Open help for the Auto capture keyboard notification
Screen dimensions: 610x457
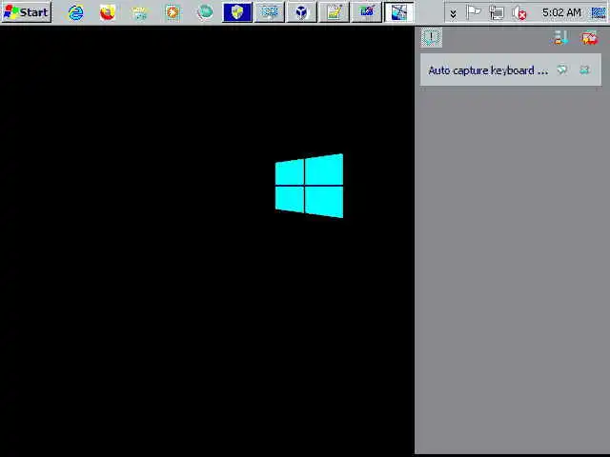[x=561, y=70]
